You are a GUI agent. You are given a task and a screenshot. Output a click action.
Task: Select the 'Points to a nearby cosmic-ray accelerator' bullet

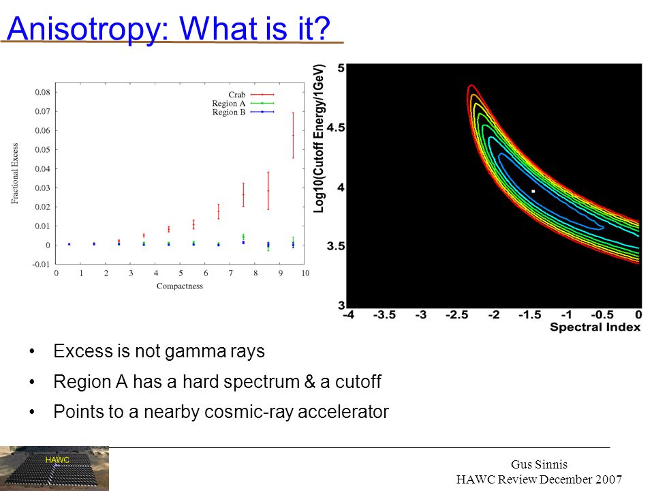[221, 412]
